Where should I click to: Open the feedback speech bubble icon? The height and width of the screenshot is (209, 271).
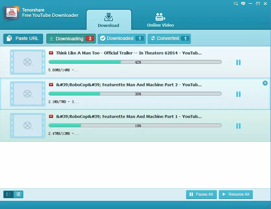coord(243,4)
